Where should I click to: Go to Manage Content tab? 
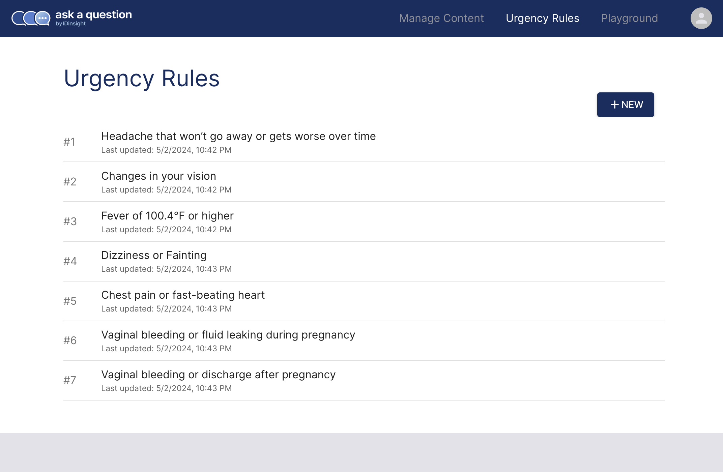441,18
